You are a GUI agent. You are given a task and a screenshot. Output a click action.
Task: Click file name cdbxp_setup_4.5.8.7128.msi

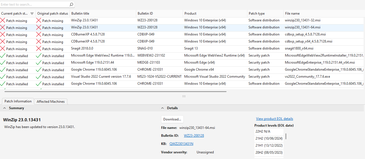click(x=305, y=34)
